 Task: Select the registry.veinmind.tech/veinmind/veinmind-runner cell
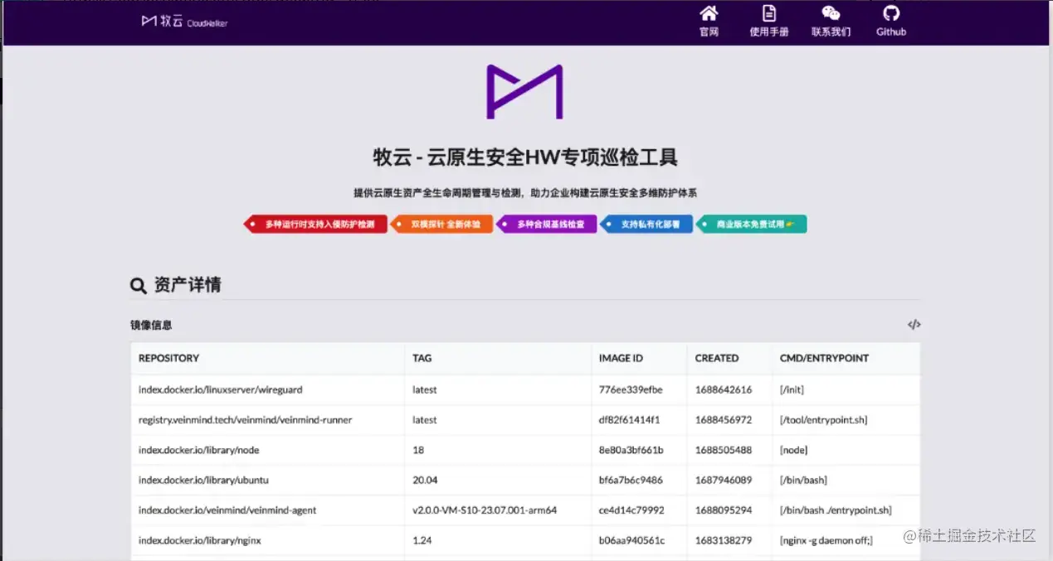tap(267, 420)
